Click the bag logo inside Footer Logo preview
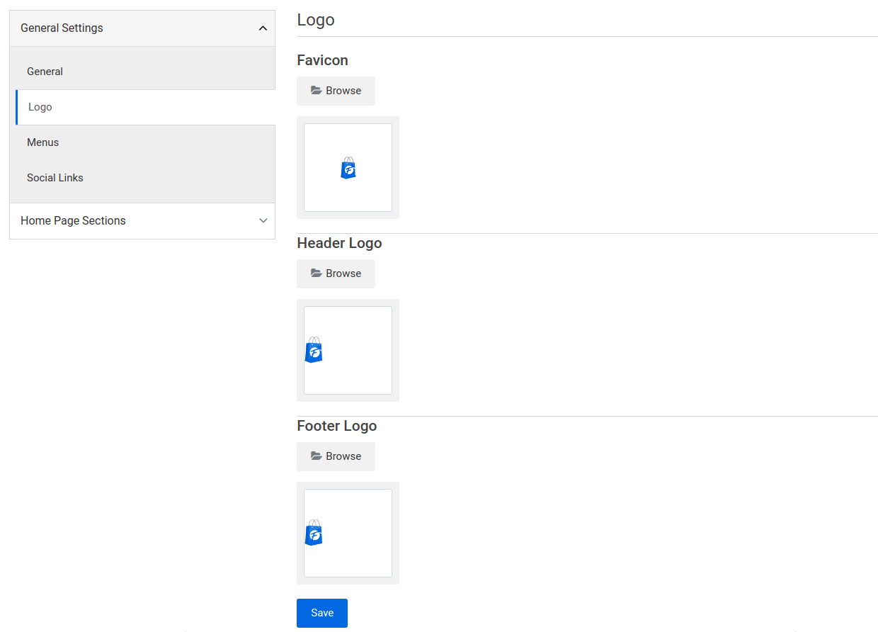Image resolution: width=878 pixels, height=632 pixels. pyautogui.click(x=314, y=534)
